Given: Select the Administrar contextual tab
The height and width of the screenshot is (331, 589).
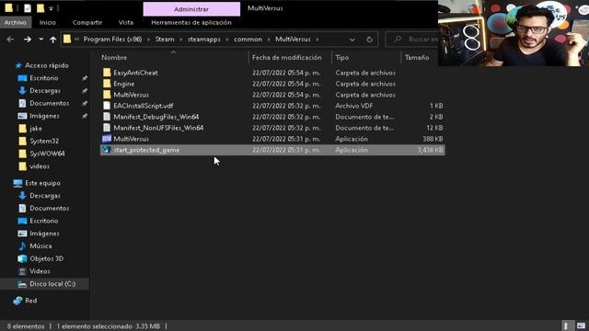Looking at the screenshot, I should pyautogui.click(x=191, y=9).
